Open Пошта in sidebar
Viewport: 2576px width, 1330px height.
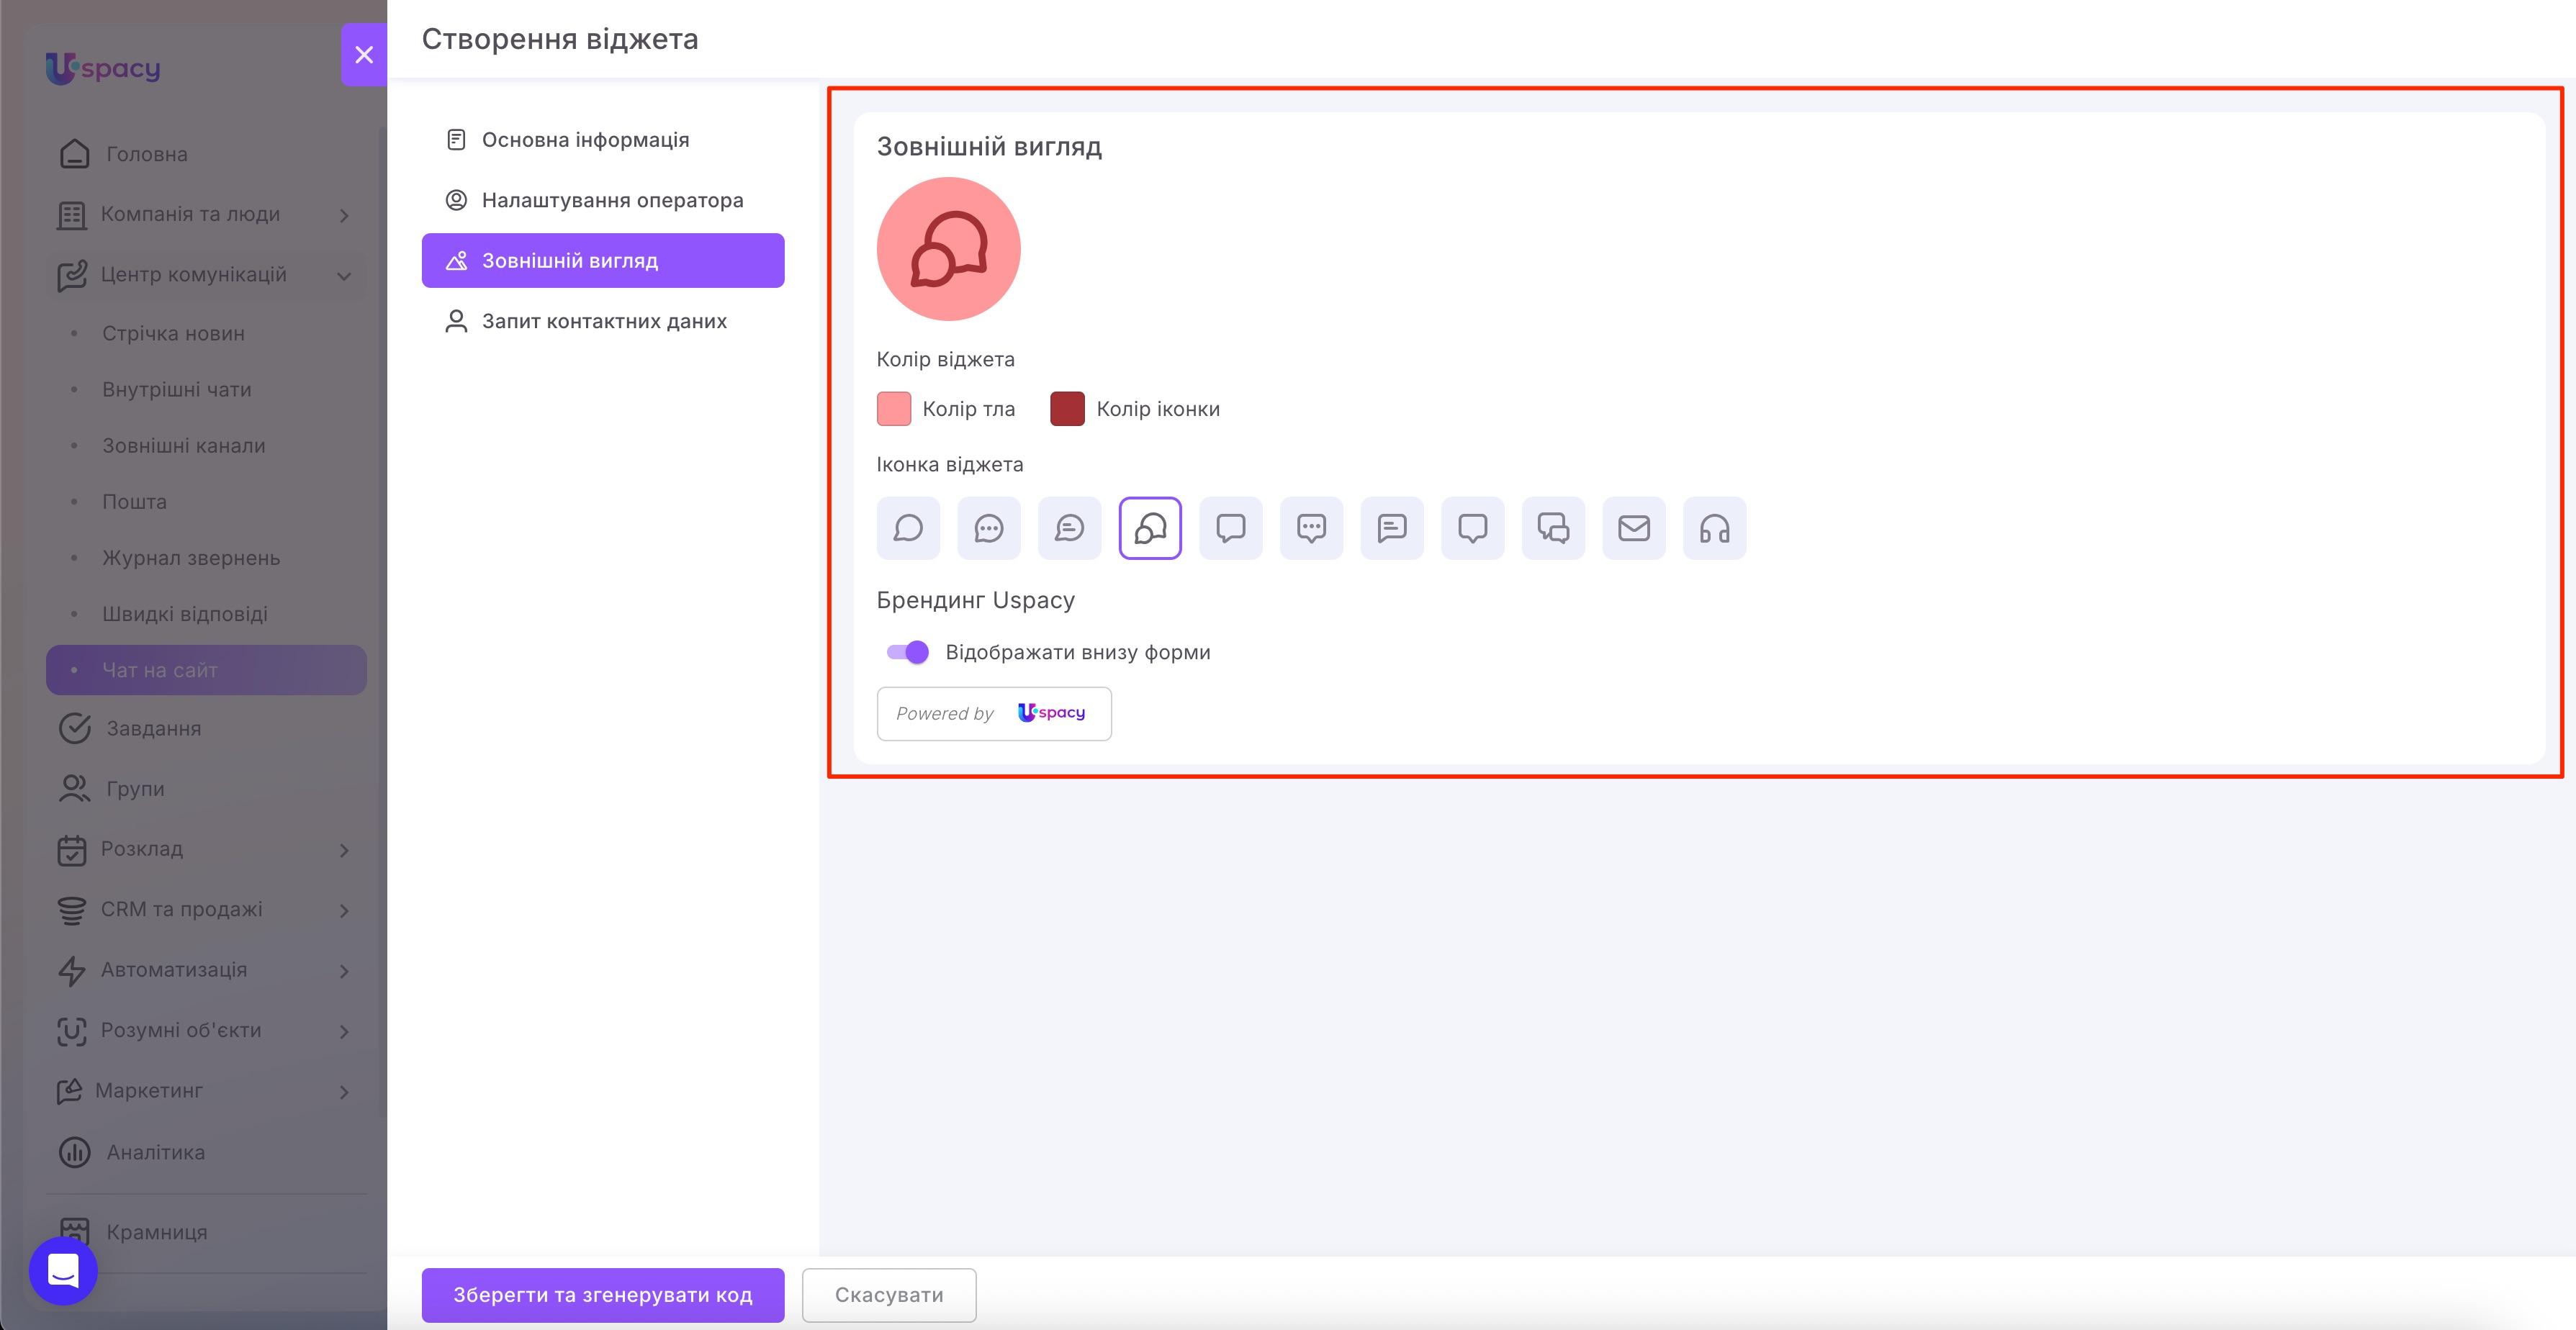(x=206, y=501)
